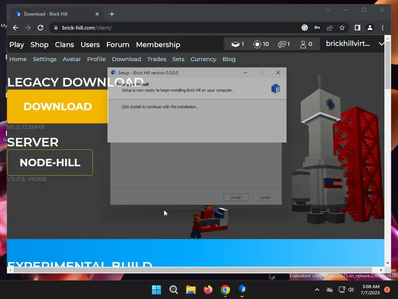The image size is (398, 299).
Task: Click Install in the setup dialog
Action: click(x=236, y=197)
